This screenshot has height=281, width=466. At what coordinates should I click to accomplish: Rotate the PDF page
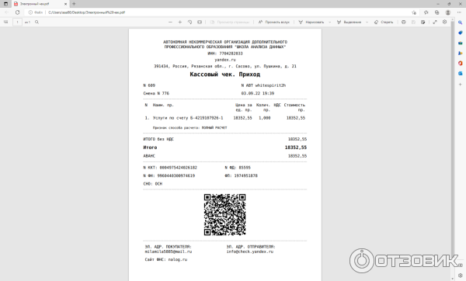tap(190, 22)
